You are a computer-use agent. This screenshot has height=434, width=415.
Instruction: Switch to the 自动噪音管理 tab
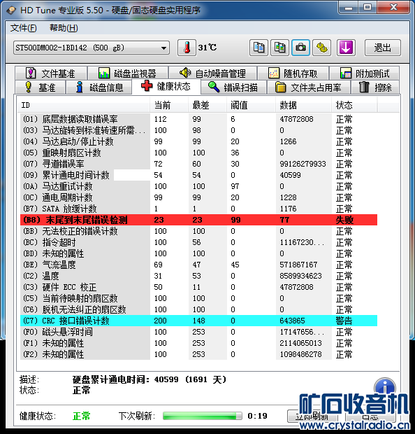point(212,73)
